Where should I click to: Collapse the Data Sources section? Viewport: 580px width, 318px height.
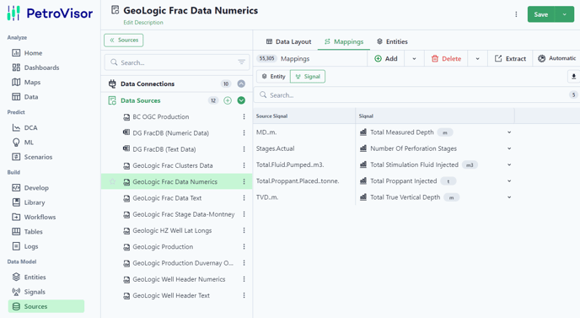241,100
